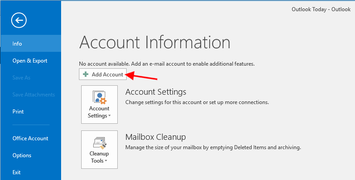Expand the Cleanup Tools dropdown button
Viewport: 355px width, 180px height.
[99, 150]
